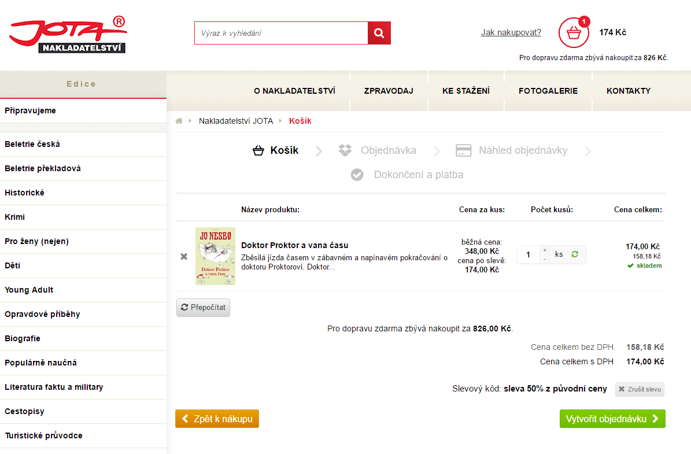This screenshot has width=691, height=454.
Task: Click Vytvořit objednávku green button
Action: point(612,419)
